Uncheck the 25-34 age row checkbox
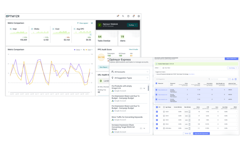The height and width of the screenshot is (146, 249). pyautogui.click(x=157, y=112)
